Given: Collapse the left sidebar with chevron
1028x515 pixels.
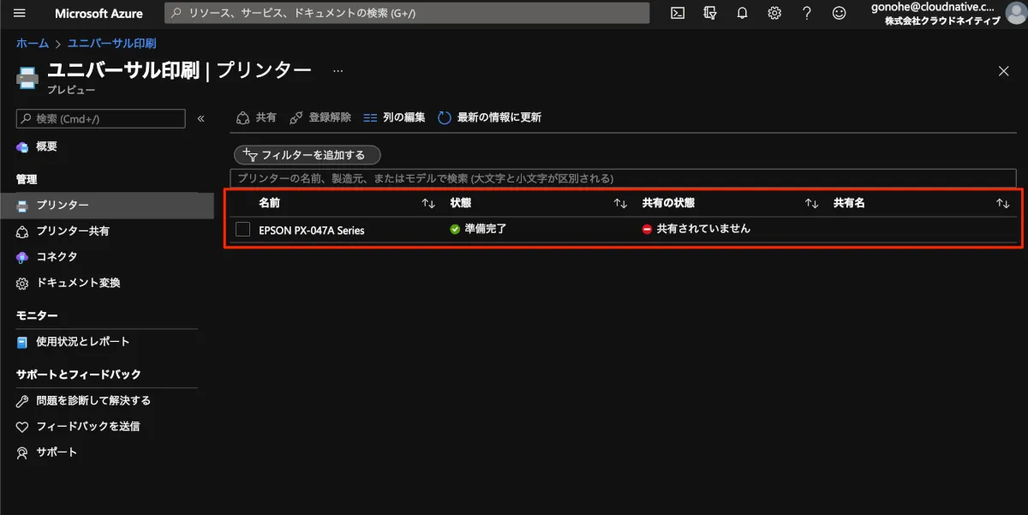Looking at the screenshot, I should tap(201, 118).
